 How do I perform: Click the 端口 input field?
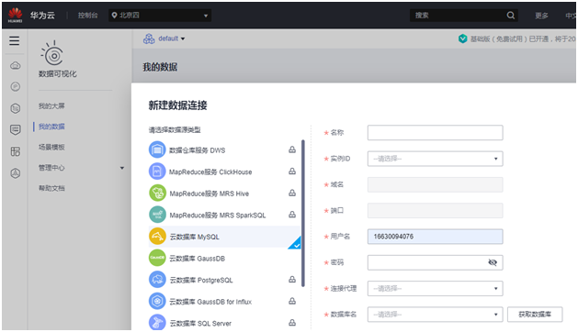click(435, 211)
